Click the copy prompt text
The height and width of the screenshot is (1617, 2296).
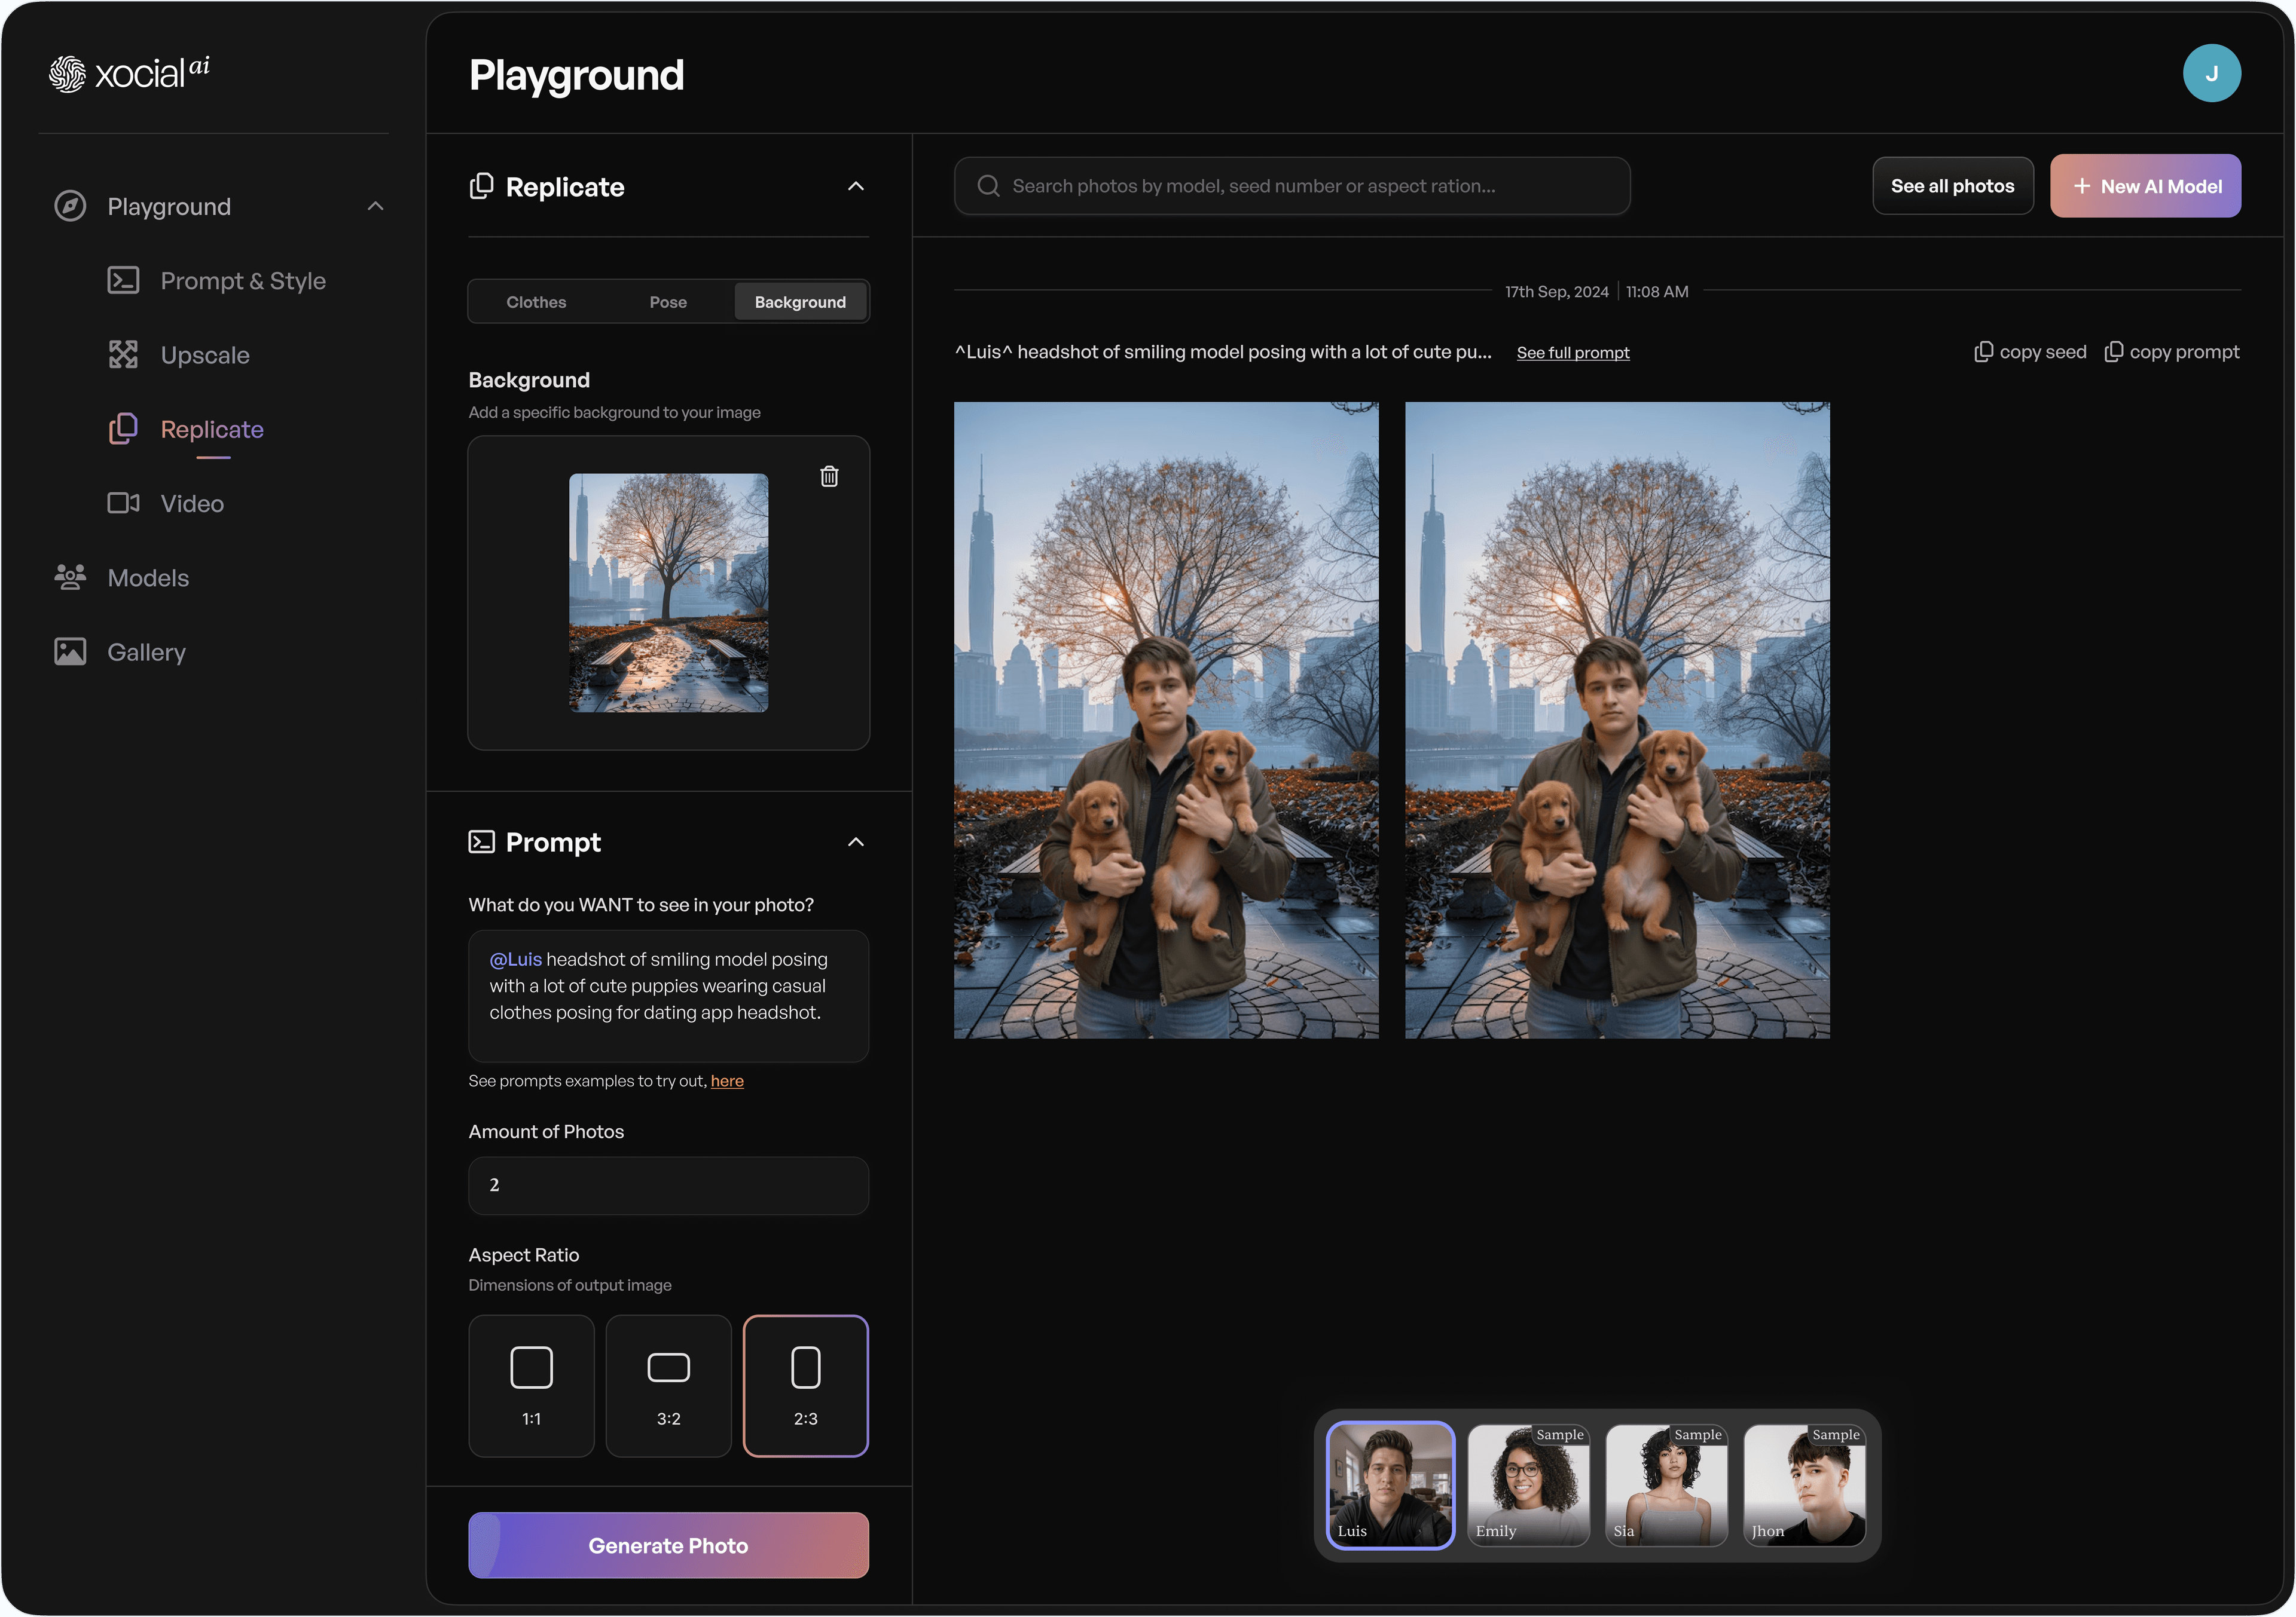point(2184,352)
